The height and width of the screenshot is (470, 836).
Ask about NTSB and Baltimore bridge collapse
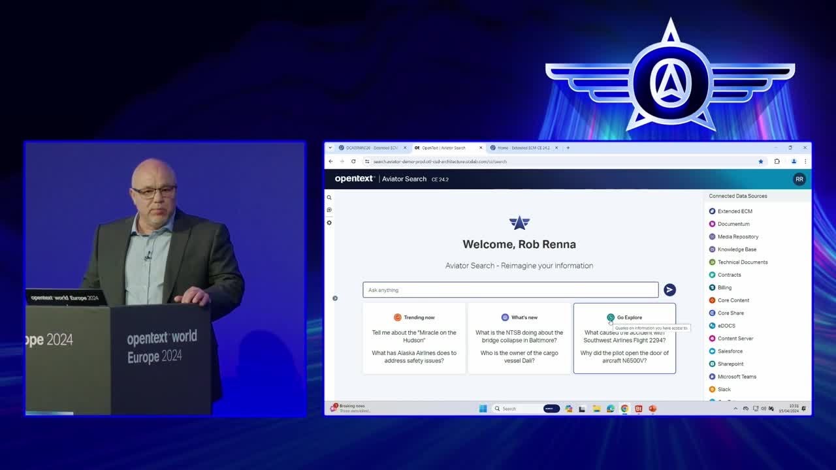tap(519, 336)
